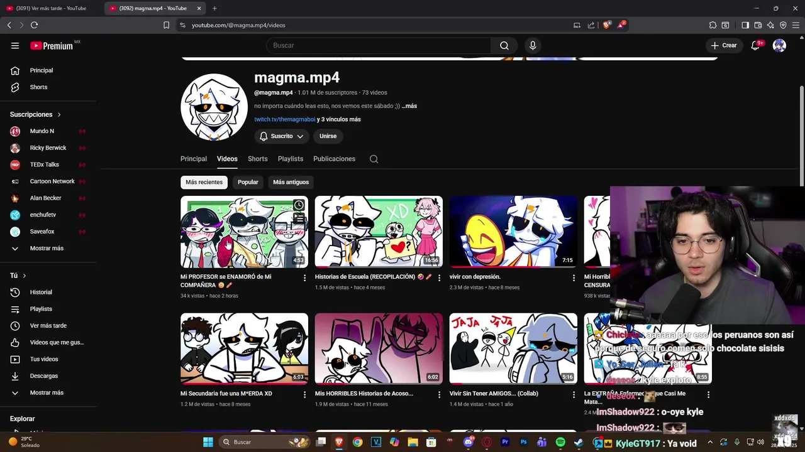Open Ver más tarde in the sidebar
The width and height of the screenshot is (805, 452).
click(47, 325)
